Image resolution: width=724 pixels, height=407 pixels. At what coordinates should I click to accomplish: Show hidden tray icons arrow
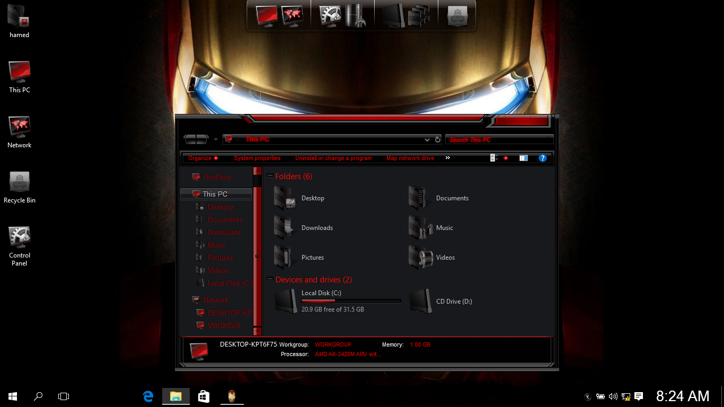pyautogui.click(x=588, y=396)
